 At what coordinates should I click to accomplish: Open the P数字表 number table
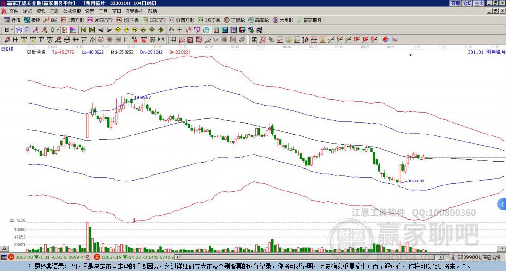coord(127,20)
